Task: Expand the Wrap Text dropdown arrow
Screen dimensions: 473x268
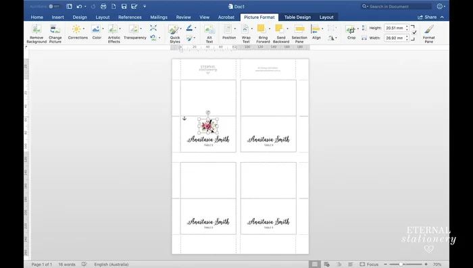Action: 252,29
